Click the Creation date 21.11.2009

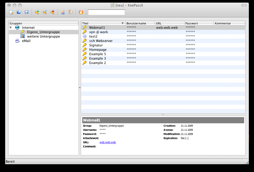tap(187, 126)
